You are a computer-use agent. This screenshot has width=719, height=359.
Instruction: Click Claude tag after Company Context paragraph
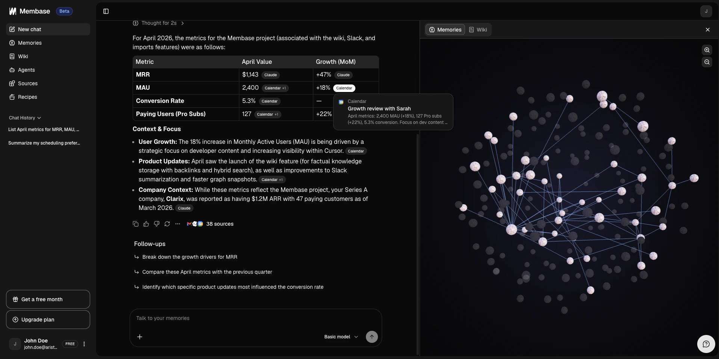184,208
